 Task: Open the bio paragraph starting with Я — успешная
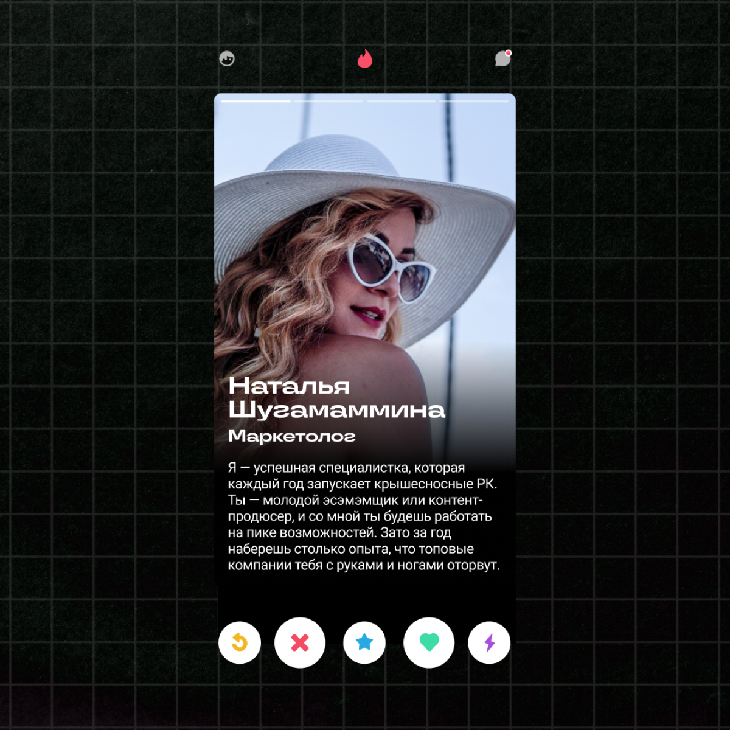364,516
